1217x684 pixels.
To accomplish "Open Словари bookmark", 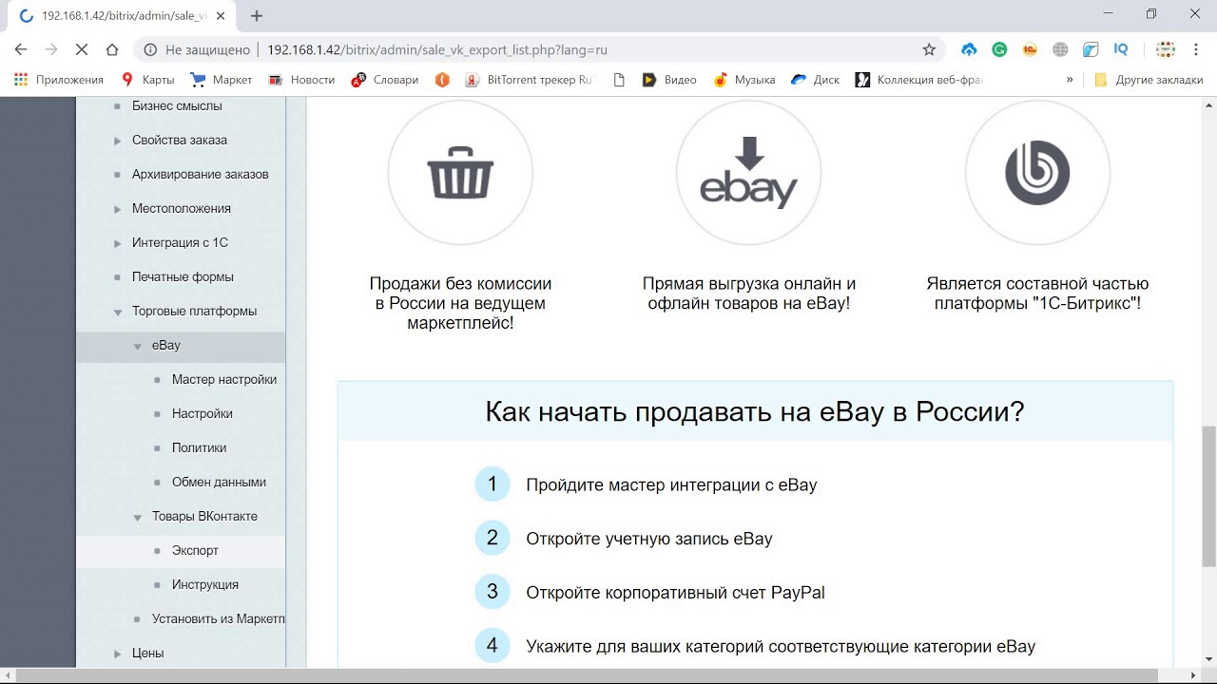I will coord(385,80).
